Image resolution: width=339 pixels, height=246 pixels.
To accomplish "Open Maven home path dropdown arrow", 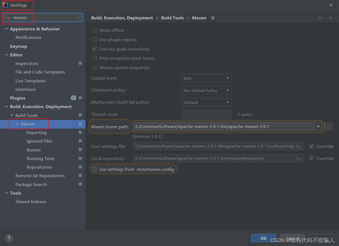I will pos(318,127).
